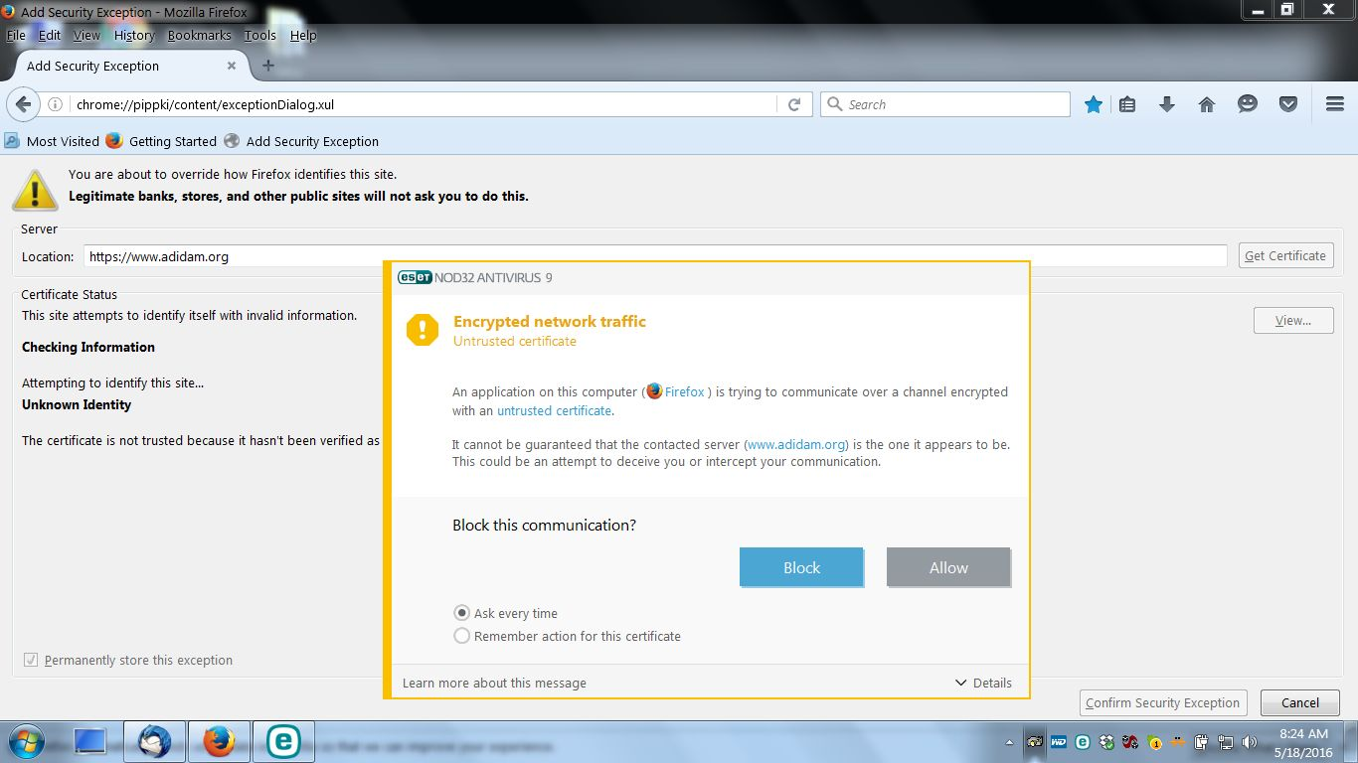
Task: Open the Downloads arrow icon
Action: (x=1167, y=104)
